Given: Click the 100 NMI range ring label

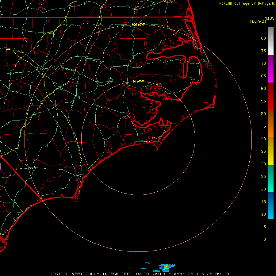Looking at the screenshot, I should click(x=138, y=25).
